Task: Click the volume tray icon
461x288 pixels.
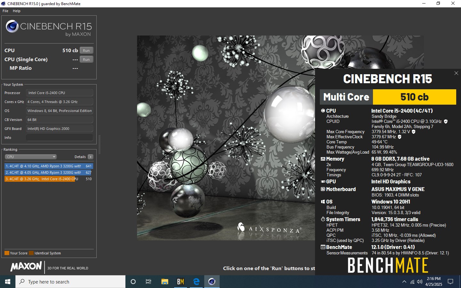Action: (x=420, y=282)
